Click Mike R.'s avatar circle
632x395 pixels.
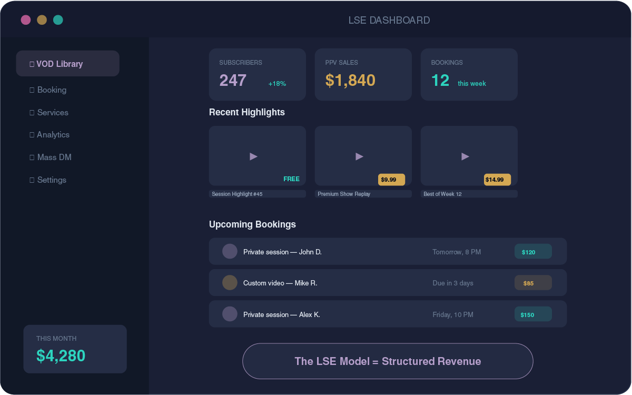tap(230, 282)
